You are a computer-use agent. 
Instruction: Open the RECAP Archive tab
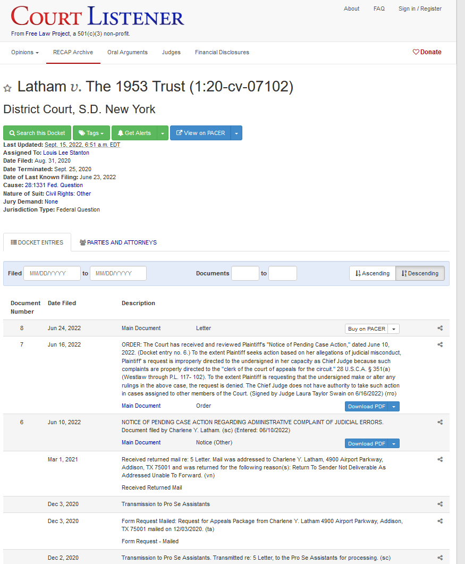(73, 53)
